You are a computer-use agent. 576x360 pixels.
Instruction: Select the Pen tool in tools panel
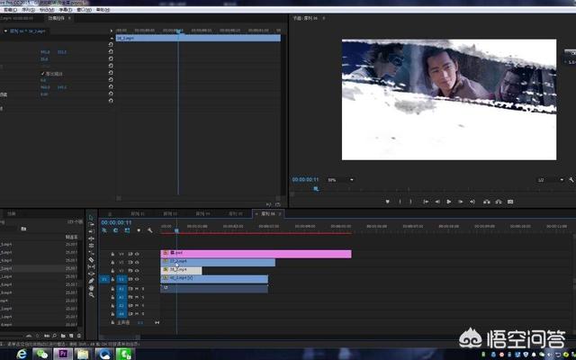click(91, 281)
